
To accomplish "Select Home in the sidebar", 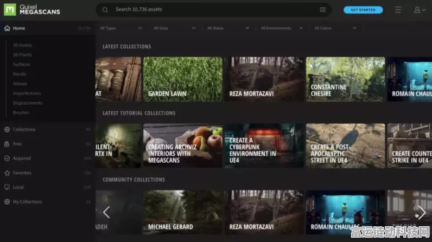I will (x=48, y=28).
